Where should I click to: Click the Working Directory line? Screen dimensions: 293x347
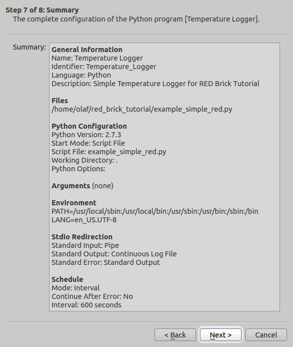(x=84, y=160)
